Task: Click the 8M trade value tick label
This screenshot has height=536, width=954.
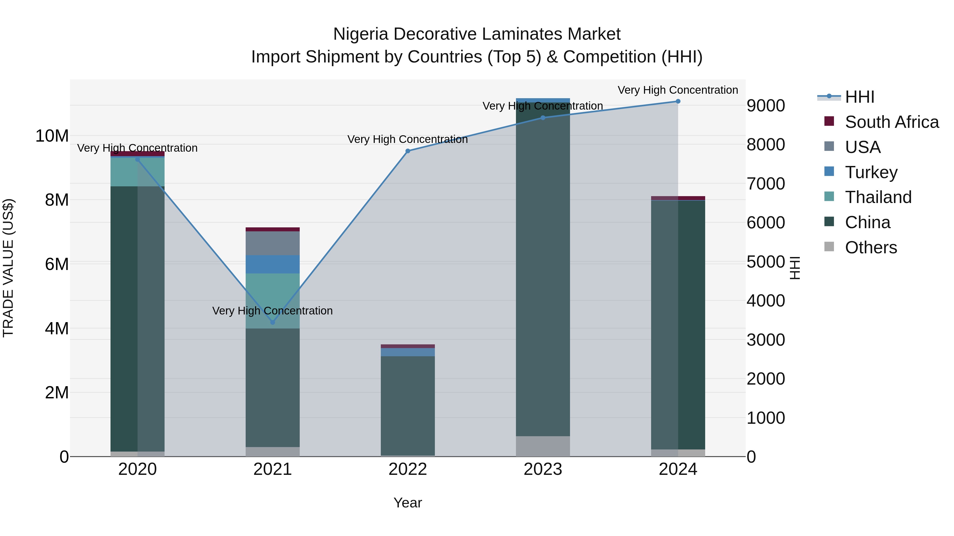Action: (x=57, y=200)
